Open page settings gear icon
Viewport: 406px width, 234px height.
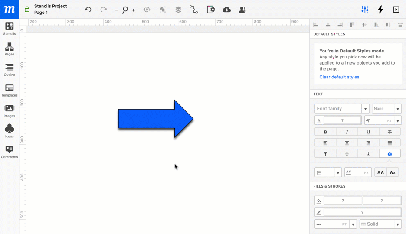coord(211,10)
